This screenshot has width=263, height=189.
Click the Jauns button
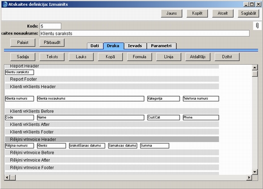coord(171,13)
